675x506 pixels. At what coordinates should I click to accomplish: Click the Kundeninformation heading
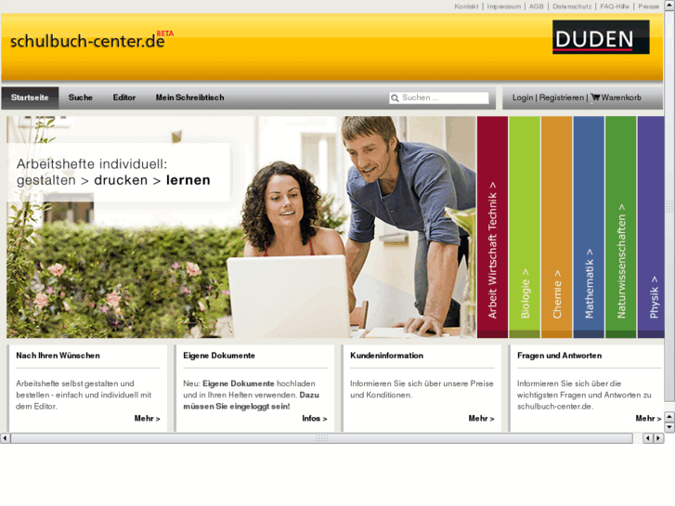(386, 356)
